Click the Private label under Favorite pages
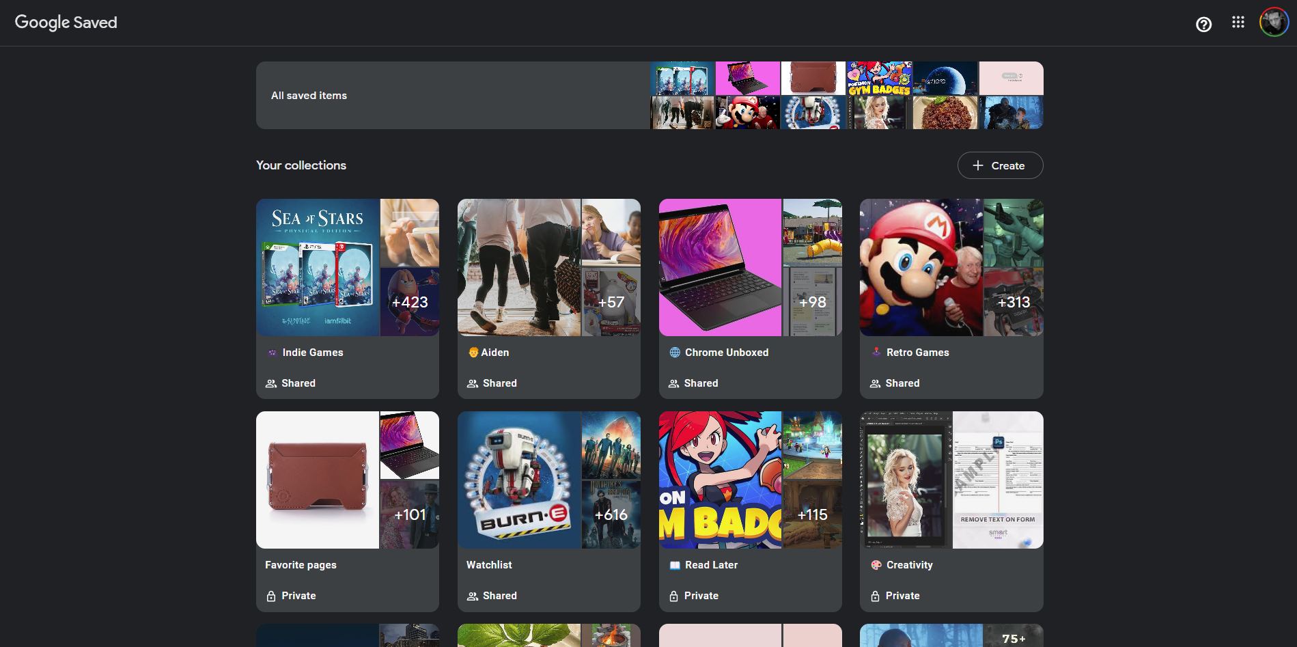Viewport: 1297px width, 647px height. pos(299,596)
